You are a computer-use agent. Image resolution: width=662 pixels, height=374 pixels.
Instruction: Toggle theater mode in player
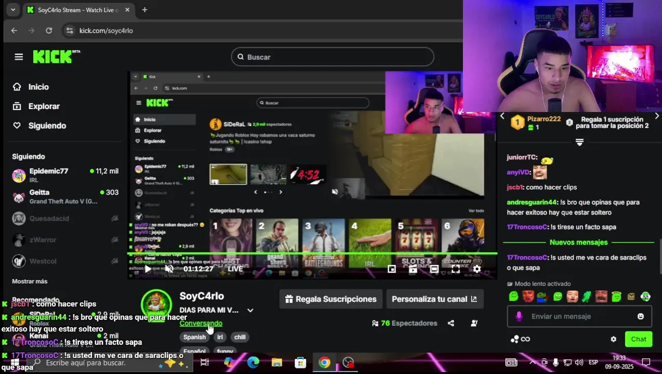[x=434, y=269]
